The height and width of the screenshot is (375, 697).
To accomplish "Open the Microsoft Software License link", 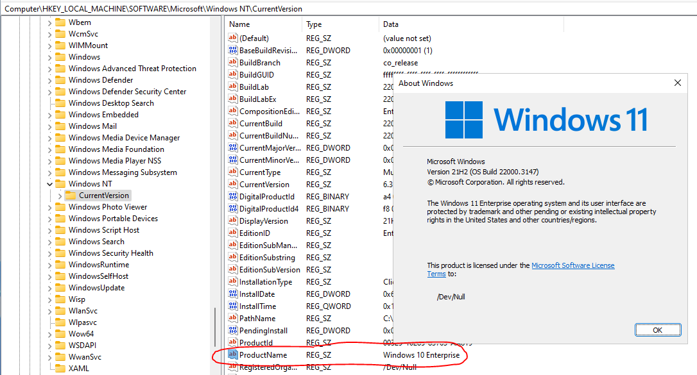I will coord(573,265).
